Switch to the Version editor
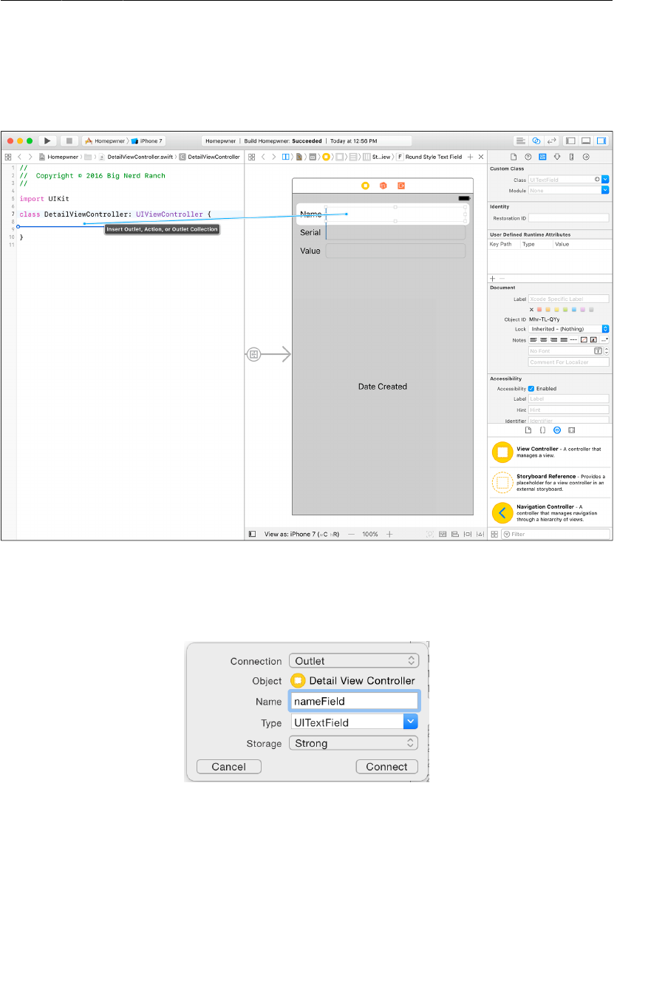Viewport: 665px width, 990px height. click(x=551, y=140)
